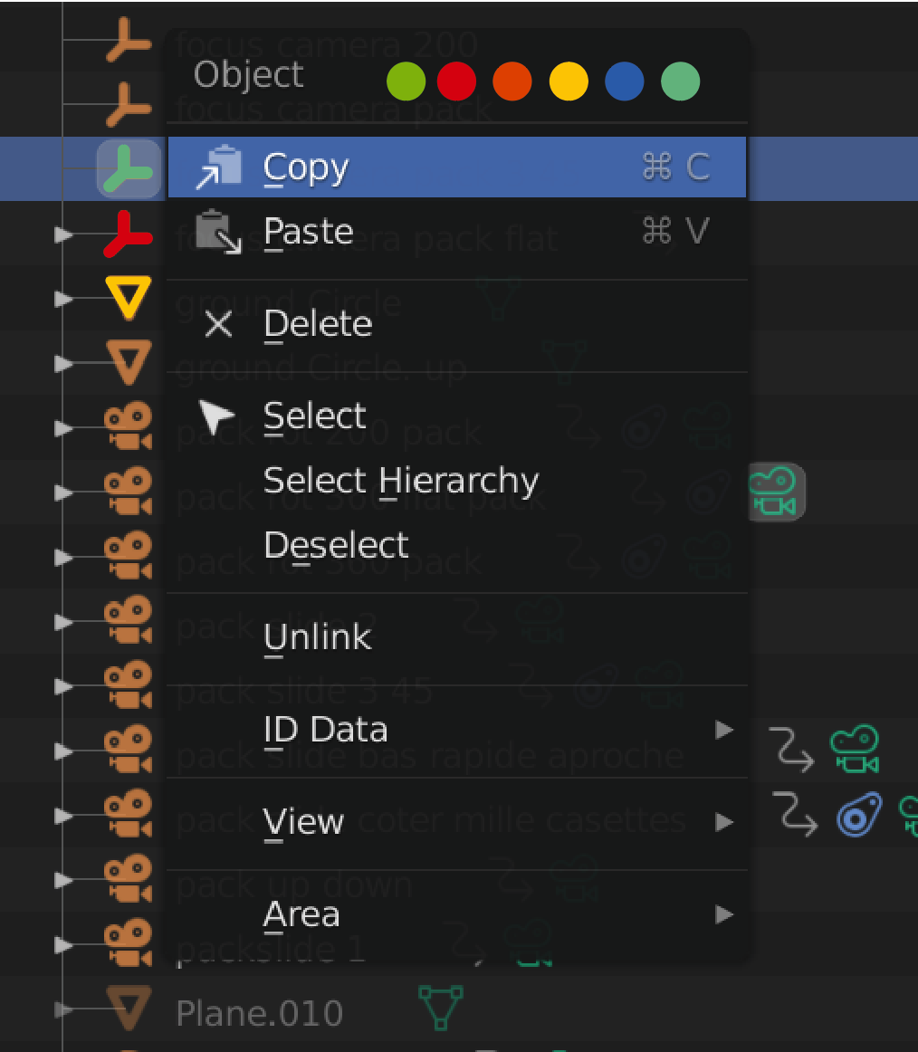The image size is (918, 1052).
Task: Pick the yellow color tag swatch
Action: (x=569, y=81)
